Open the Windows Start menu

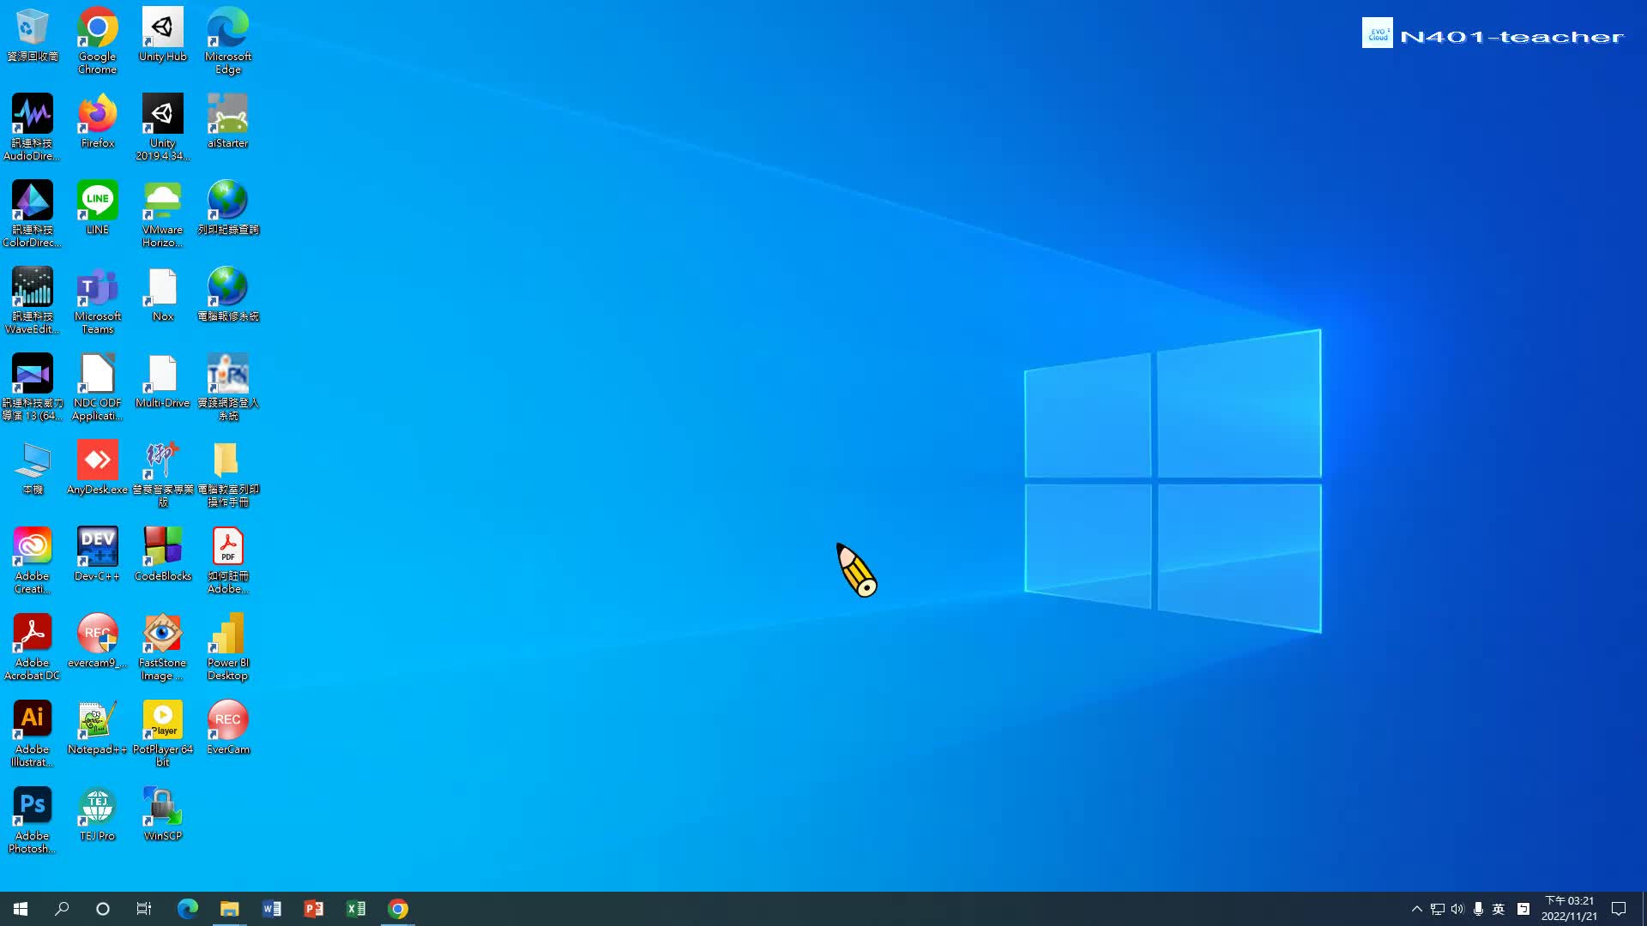pos(21,909)
